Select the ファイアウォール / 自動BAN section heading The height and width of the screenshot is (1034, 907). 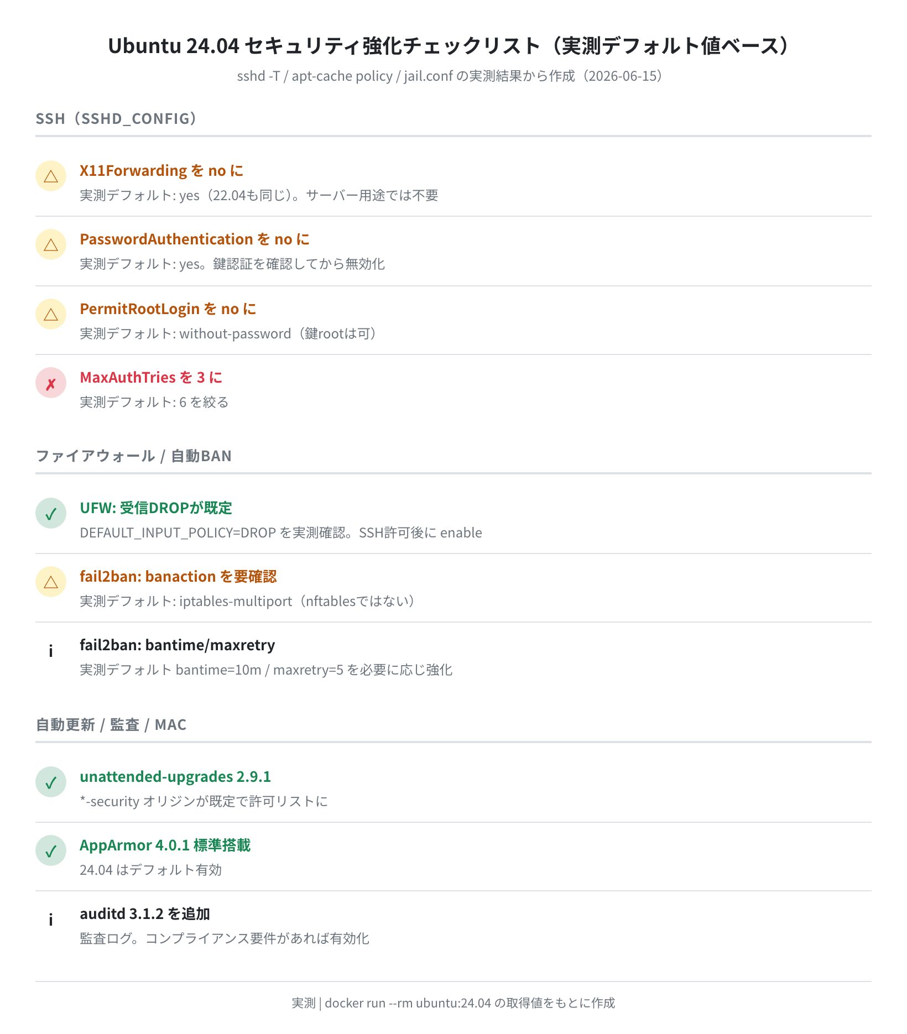(x=134, y=456)
